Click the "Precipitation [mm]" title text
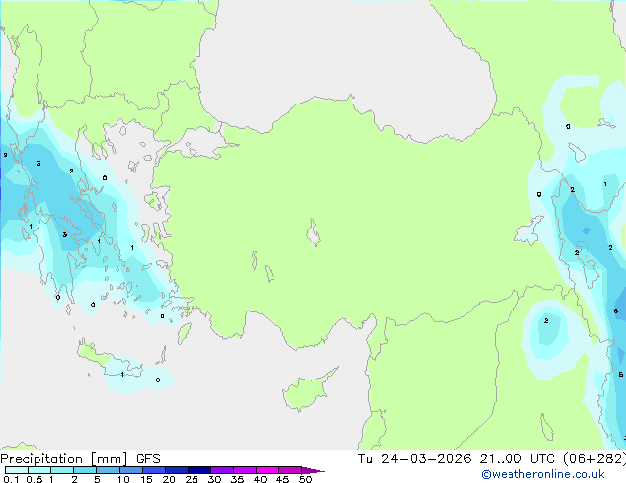 (x=64, y=459)
